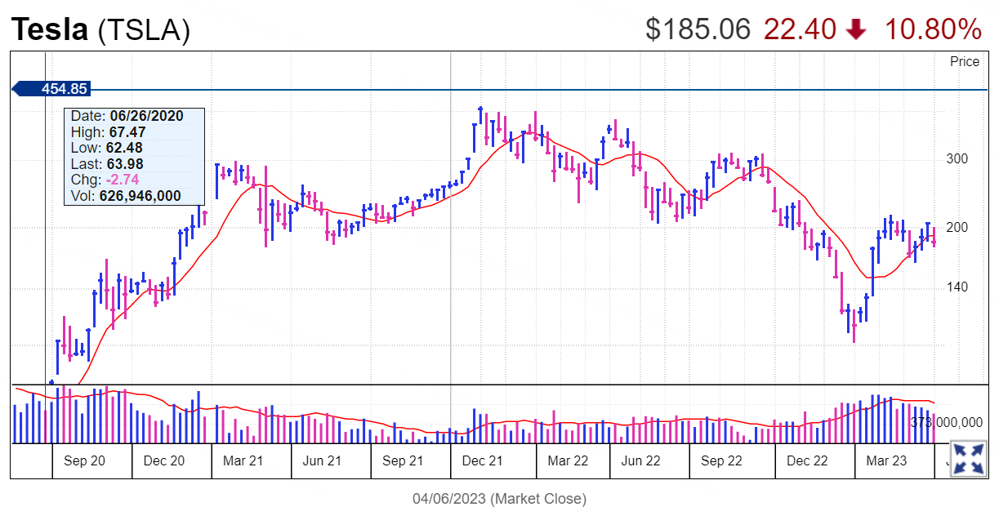Click the 454.85 price level marker
Screen dimensions: 999x507
click(51, 89)
